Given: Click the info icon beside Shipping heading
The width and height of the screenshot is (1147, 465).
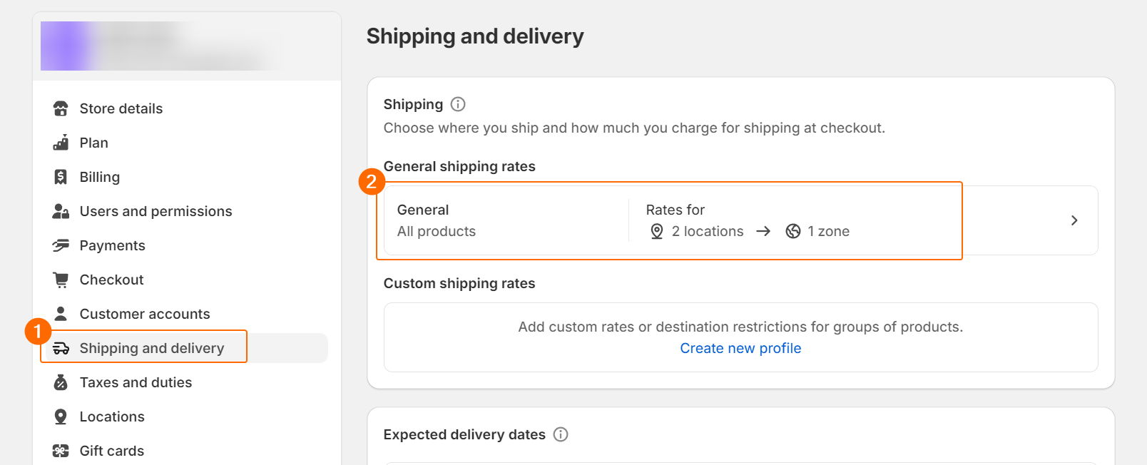Looking at the screenshot, I should [x=458, y=104].
